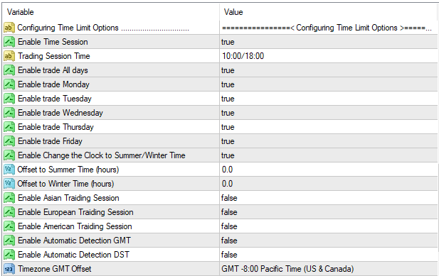Select Enable Change the Clock to Summer/Winter Time
Screen dimensions: 439x276
[x=101, y=155]
